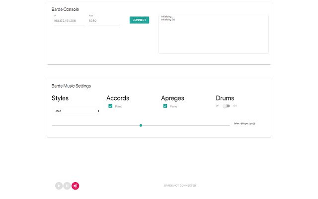Viewport: 318px width, 199px height.
Task: Click the Styles dropdown arrow
Action: [98, 111]
